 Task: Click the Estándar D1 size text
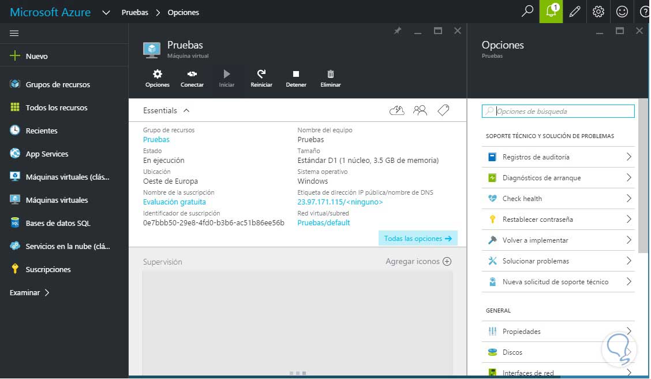(x=368, y=161)
